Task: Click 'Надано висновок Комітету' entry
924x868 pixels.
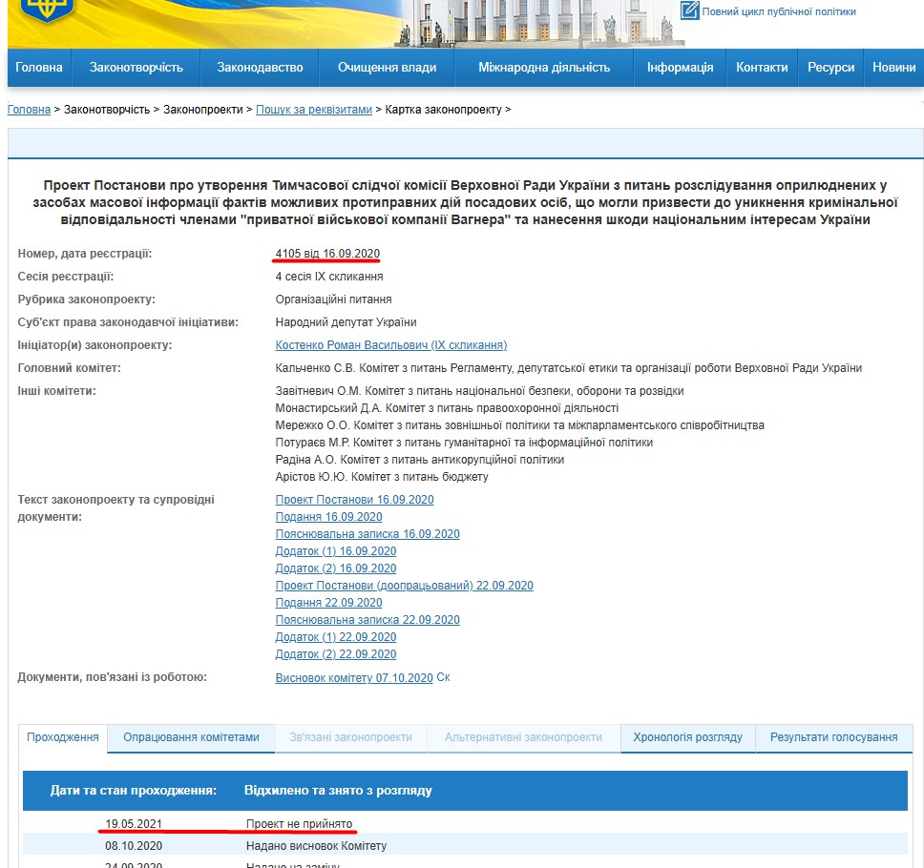Action: click(317, 846)
